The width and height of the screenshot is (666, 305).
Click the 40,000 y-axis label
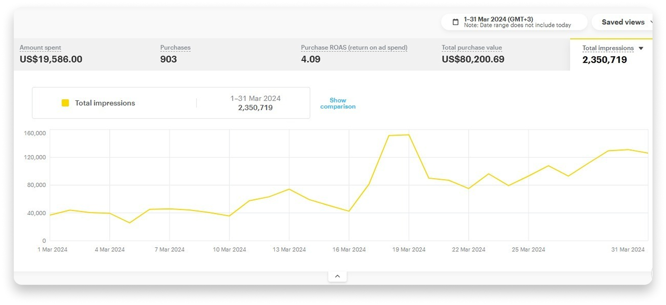coord(37,213)
